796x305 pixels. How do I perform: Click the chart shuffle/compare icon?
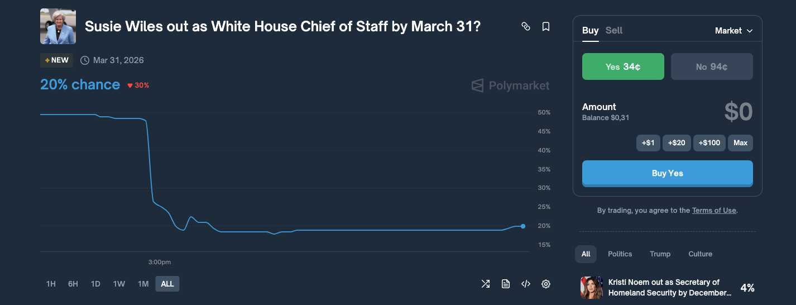pyautogui.click(x=486, y=284)
